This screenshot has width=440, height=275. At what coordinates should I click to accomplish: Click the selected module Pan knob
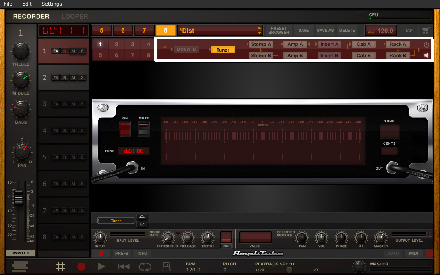coord(302,238)
